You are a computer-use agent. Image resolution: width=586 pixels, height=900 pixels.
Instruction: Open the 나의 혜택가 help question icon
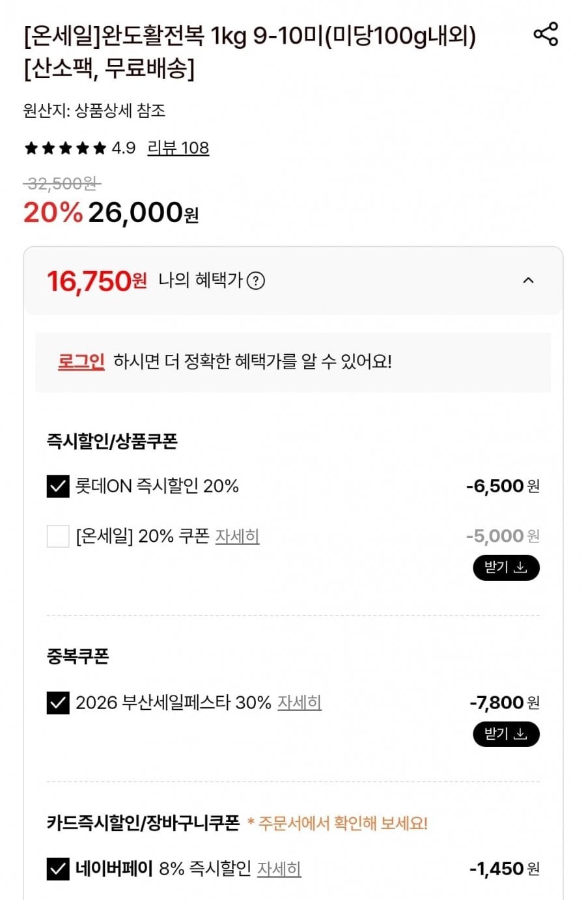257,281
